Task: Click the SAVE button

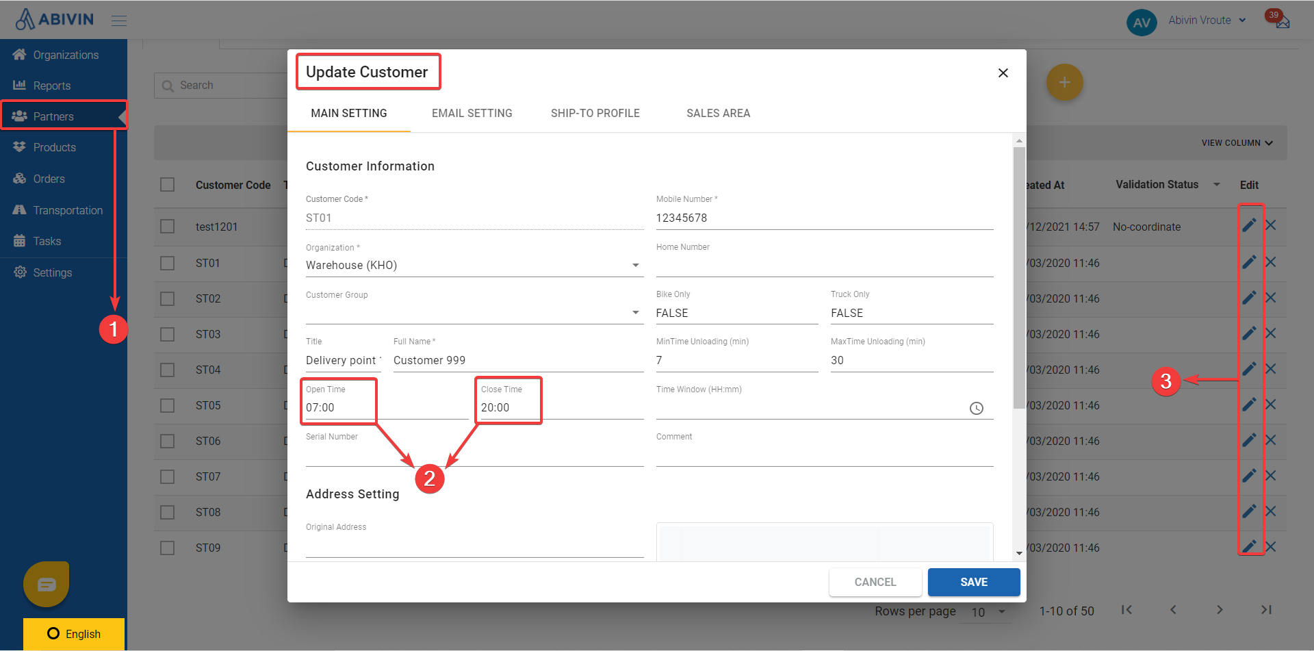Action: pyautogui.click(x=974, y=582)
